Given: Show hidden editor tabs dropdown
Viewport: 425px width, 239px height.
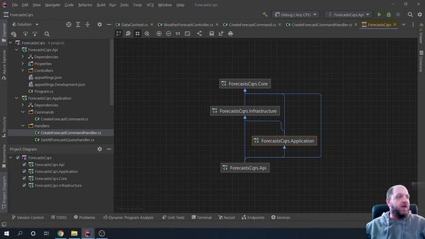Looking at the screenshot, I should (404, 25).
